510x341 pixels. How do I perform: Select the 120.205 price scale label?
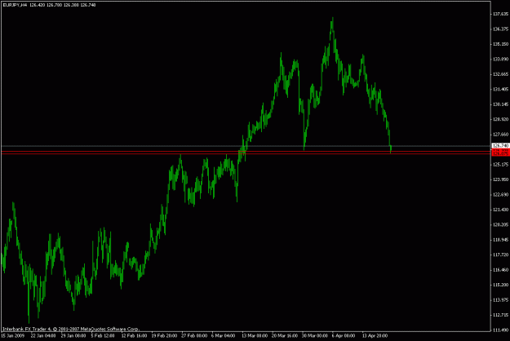click(x=500, y=224)
